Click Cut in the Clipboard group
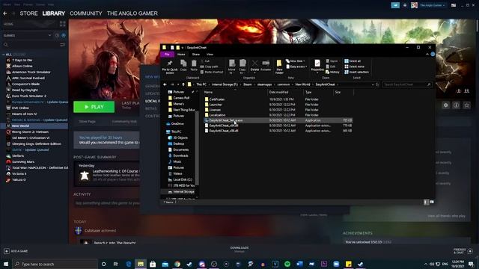This screenshot has height=269, width=479. [x=205, y=61]
